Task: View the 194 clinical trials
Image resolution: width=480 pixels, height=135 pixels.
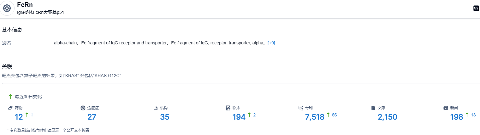Action: (x=239, y=117)
